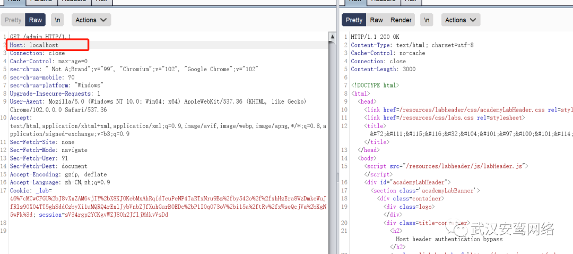Click the 'div class=logo' response line
This screenshot has height=254, width=573.
pyautogui.click(x=409, y=206)
